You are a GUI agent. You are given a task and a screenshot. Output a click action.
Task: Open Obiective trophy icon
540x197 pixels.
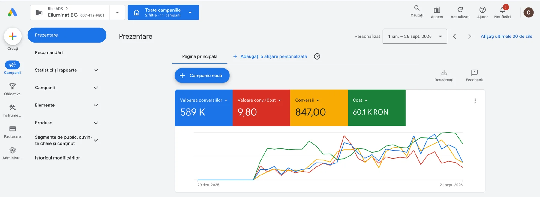(12, 86)
